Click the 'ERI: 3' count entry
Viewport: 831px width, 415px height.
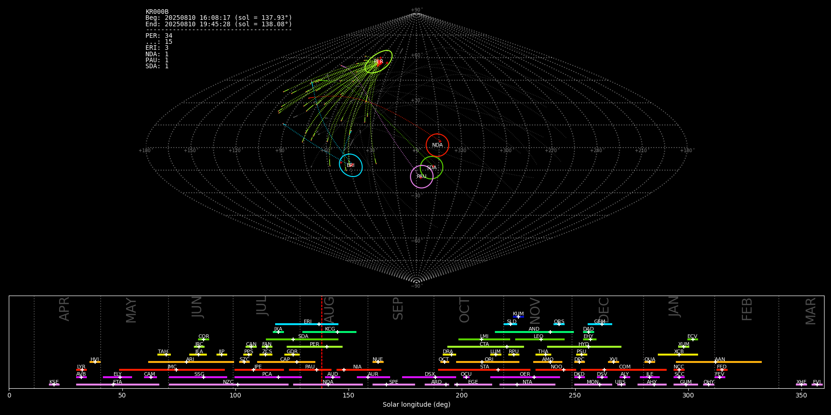point(157,48)
